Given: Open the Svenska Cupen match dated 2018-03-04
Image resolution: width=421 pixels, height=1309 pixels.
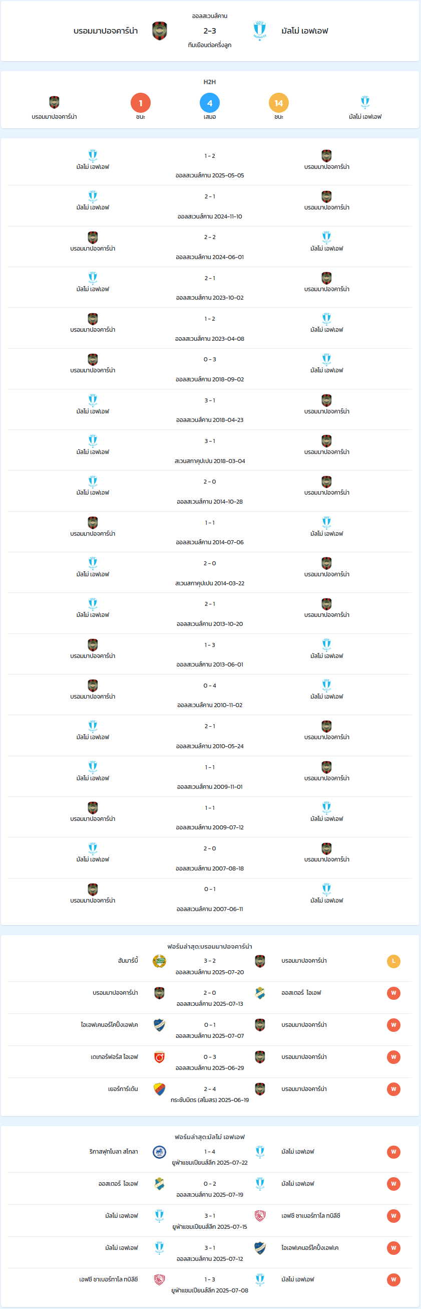Looking at the screenshot, I should (x=210, y=451).
